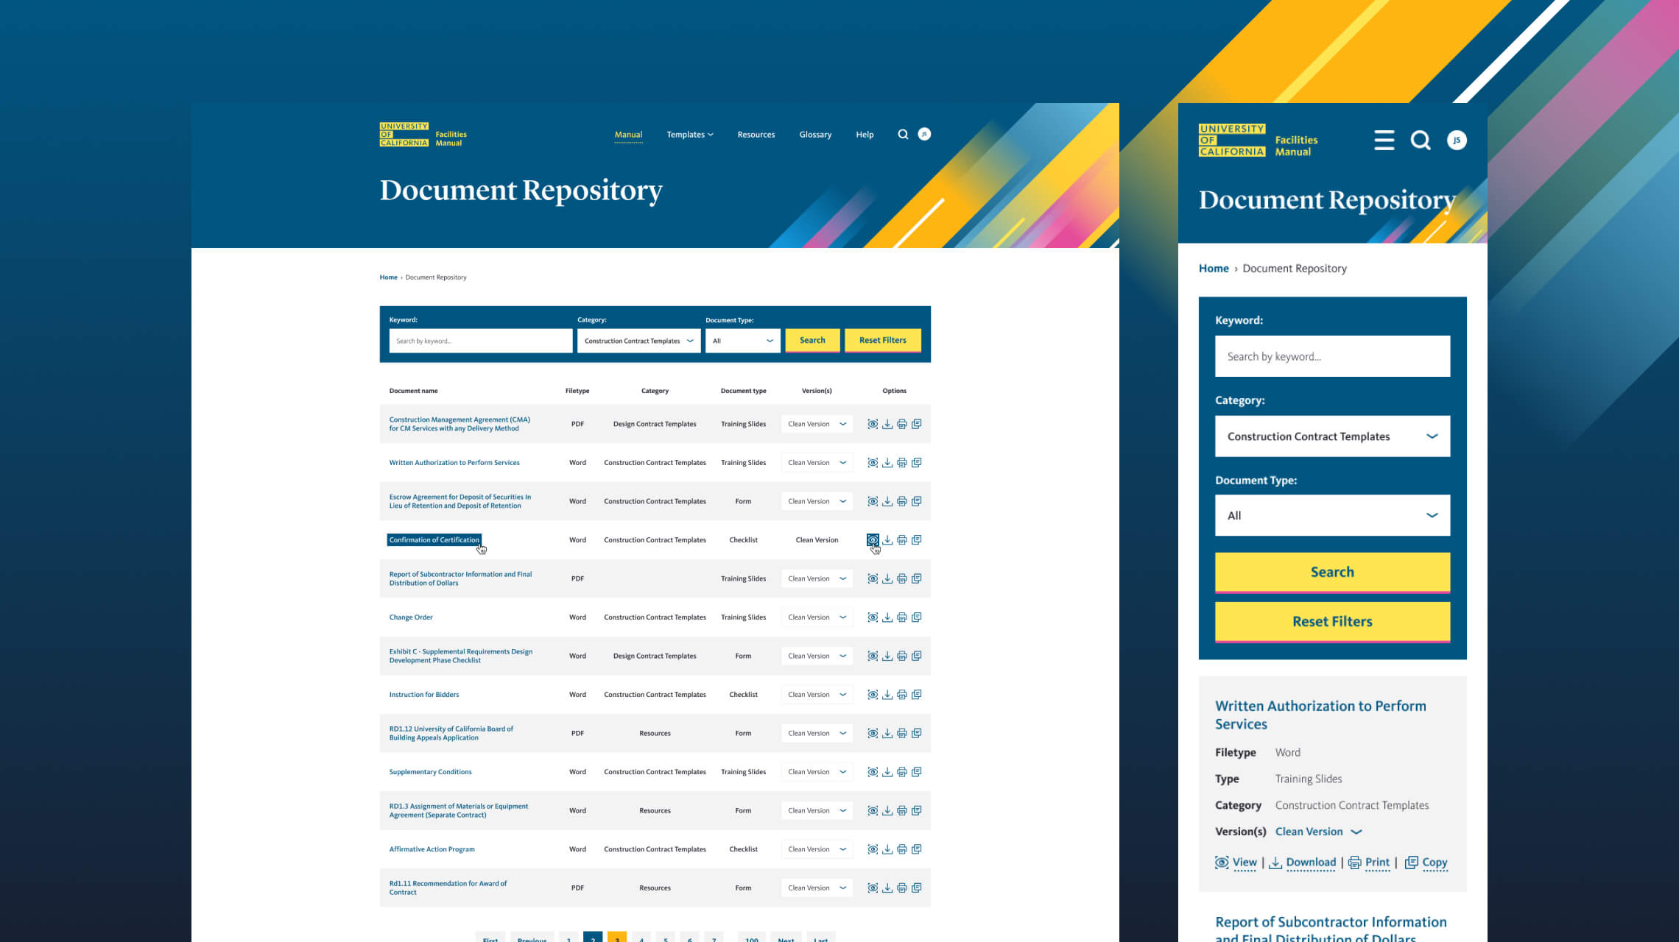
Task: Click into the Search by keyword field
Action: (x=480, y=340)
